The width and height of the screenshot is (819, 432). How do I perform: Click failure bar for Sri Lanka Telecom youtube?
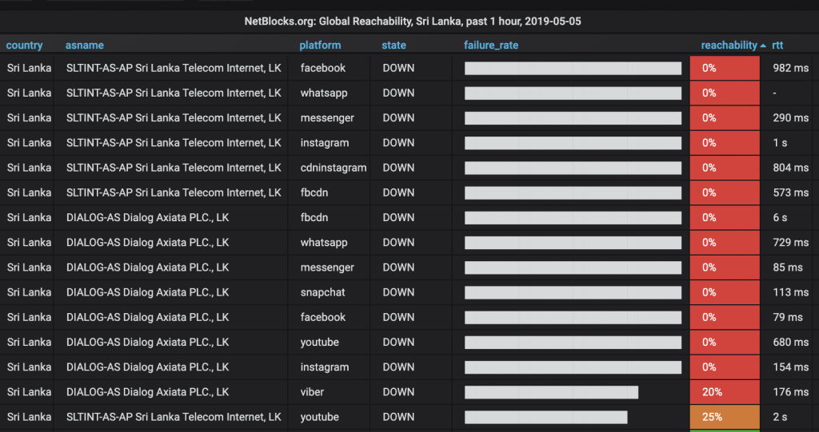pyautogui.click(x=545, y=417)
